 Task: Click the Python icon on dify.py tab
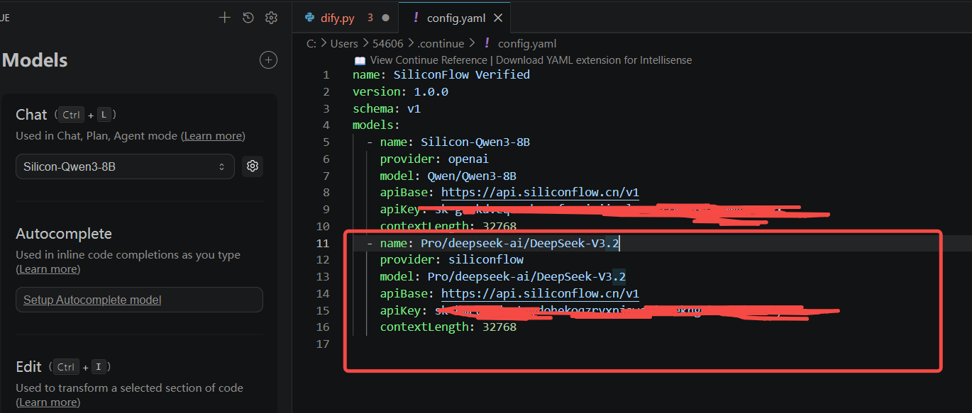[309, 18]
